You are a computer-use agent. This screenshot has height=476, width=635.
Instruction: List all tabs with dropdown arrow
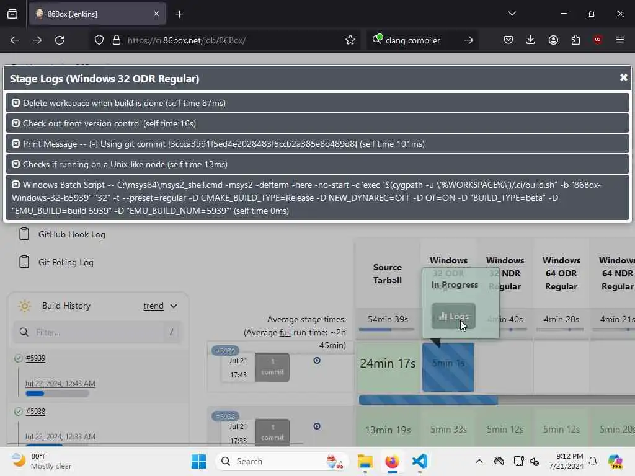coord(512,14)
